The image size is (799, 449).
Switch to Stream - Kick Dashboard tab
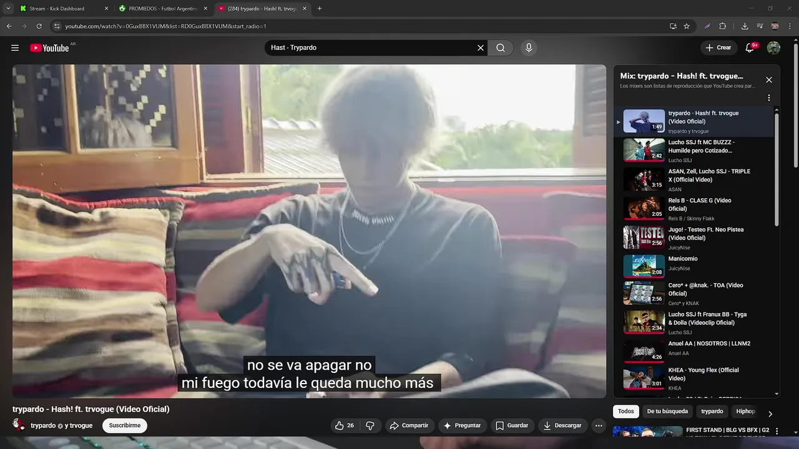(x=57, y=9)
